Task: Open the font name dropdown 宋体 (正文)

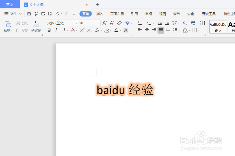Action: [76, 23]
